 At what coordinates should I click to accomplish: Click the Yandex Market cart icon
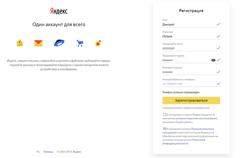click(x=80, y=43)
